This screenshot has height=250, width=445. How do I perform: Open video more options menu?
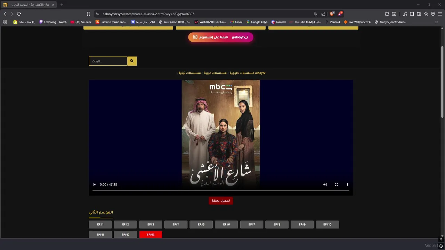click(347, 184)
